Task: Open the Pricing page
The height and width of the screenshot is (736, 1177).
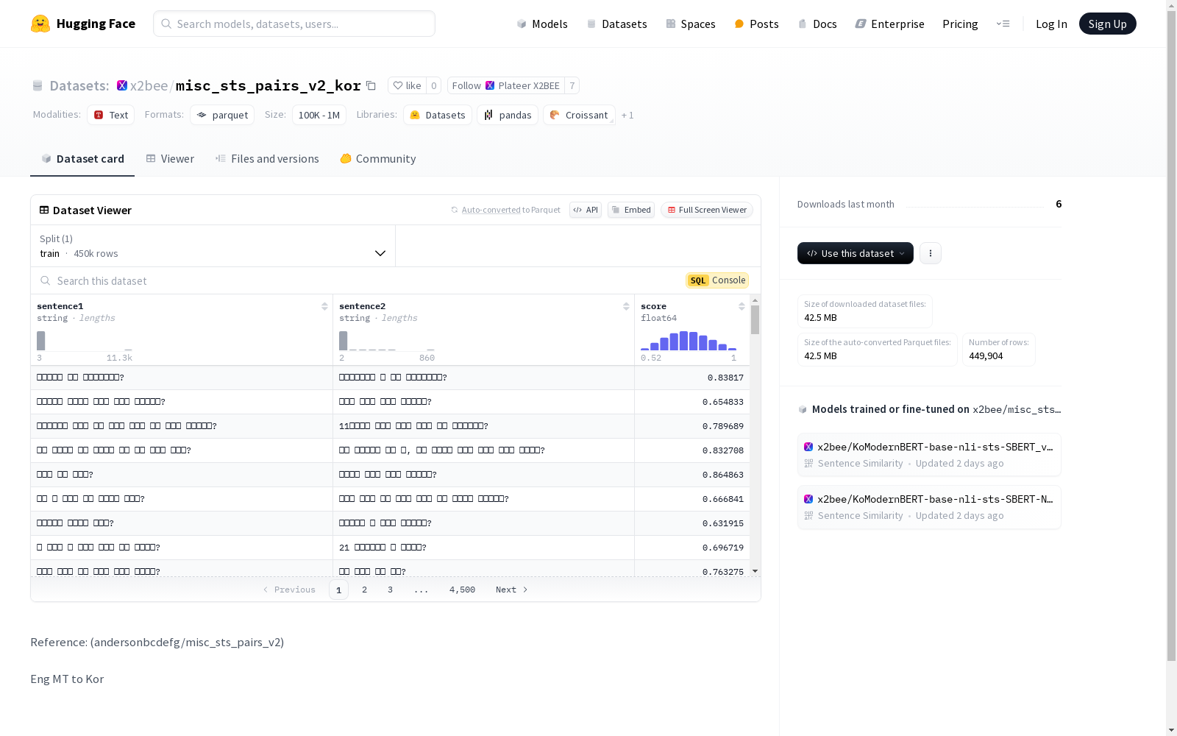Action: [960, 24]
